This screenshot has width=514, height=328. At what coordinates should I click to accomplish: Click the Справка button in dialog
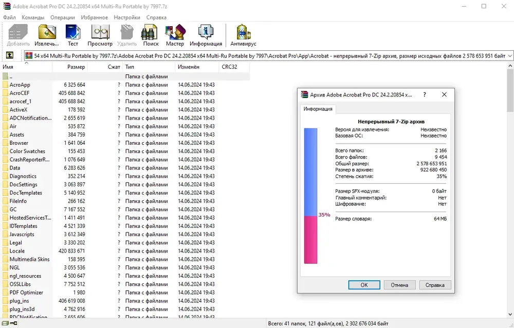tap(435, 285)
